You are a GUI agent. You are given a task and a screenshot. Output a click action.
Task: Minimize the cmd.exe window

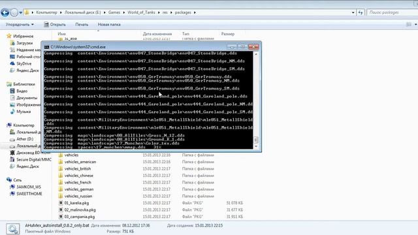[232, 47]
